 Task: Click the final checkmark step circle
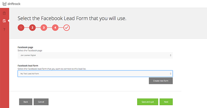tap(67, 28)
